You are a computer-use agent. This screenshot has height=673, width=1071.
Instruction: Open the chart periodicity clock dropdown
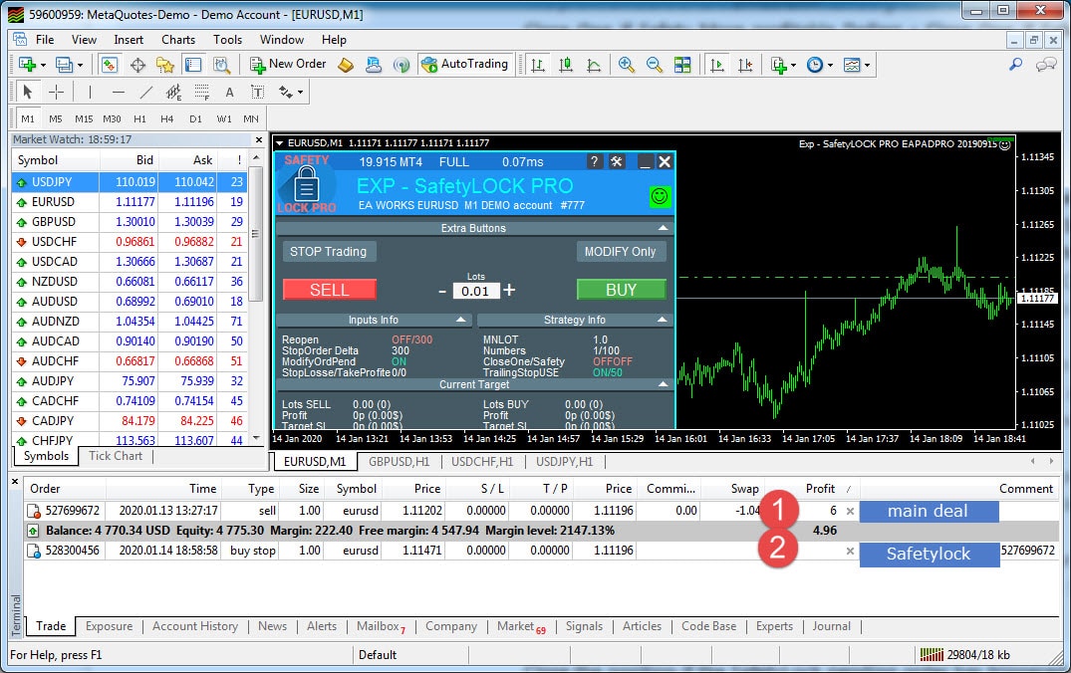(820, 65)
